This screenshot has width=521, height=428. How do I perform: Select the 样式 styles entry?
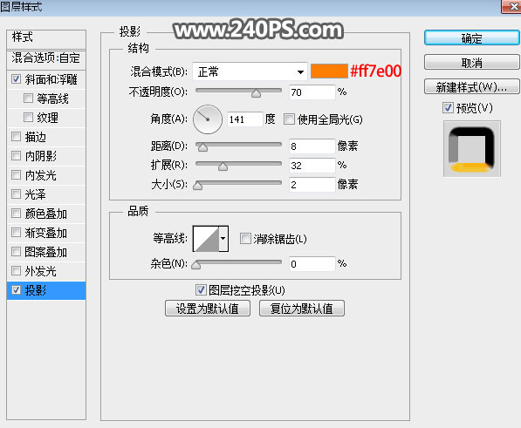[46, 38]
